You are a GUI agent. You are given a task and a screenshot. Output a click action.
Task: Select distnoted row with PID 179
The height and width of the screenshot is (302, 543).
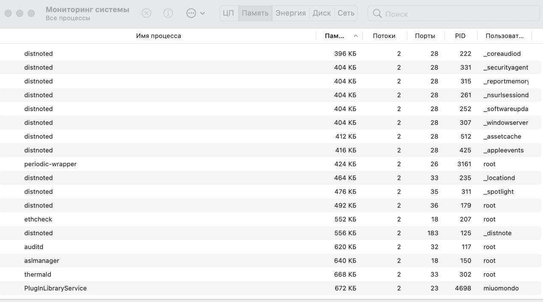pyautogui.click(x=271, y=206)
